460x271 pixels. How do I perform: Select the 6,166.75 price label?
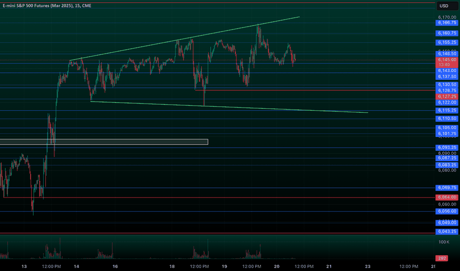[447, 23]
